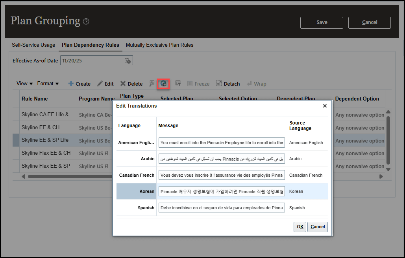Open the Plan Grouping help icon

(x=86, y=22)
